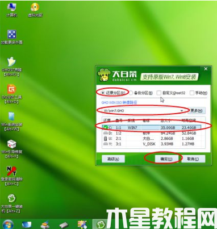Screen dimensions: 217x229
Task: Click the 35.00GB total size cell
Action: pyautogui.click(x=168, y=127)
